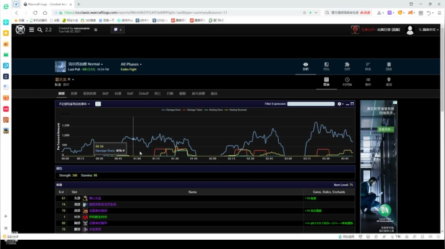445x249 pixels.
Task: Click inside the Filter Expression input
Action: [311, 104]
